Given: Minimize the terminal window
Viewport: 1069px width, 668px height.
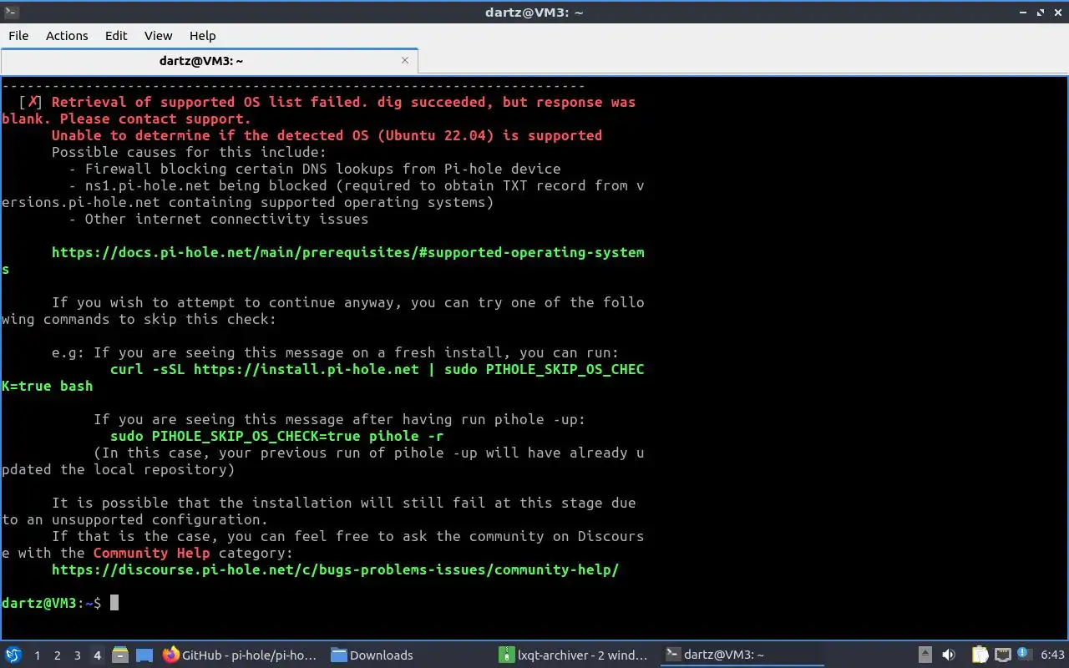Looking at the screenshot, I should [1023, 12].
